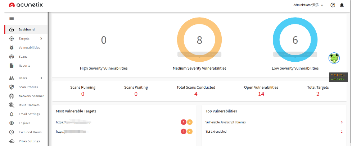Click the Engines chip icon
Viewport: 352px width, 146px height.
[x=12, y=123]
